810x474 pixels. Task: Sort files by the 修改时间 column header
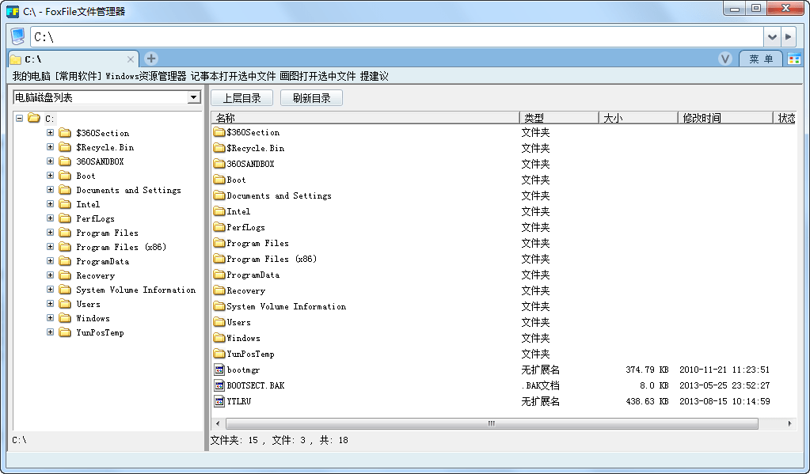(x=724, y=116)
